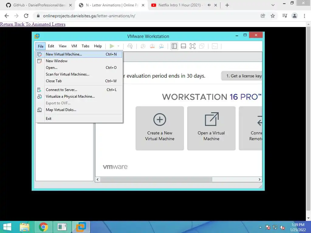The height and width of the screenshot is (233, 311).
Task: Reload the current page
Action: (x=26, y=16)
